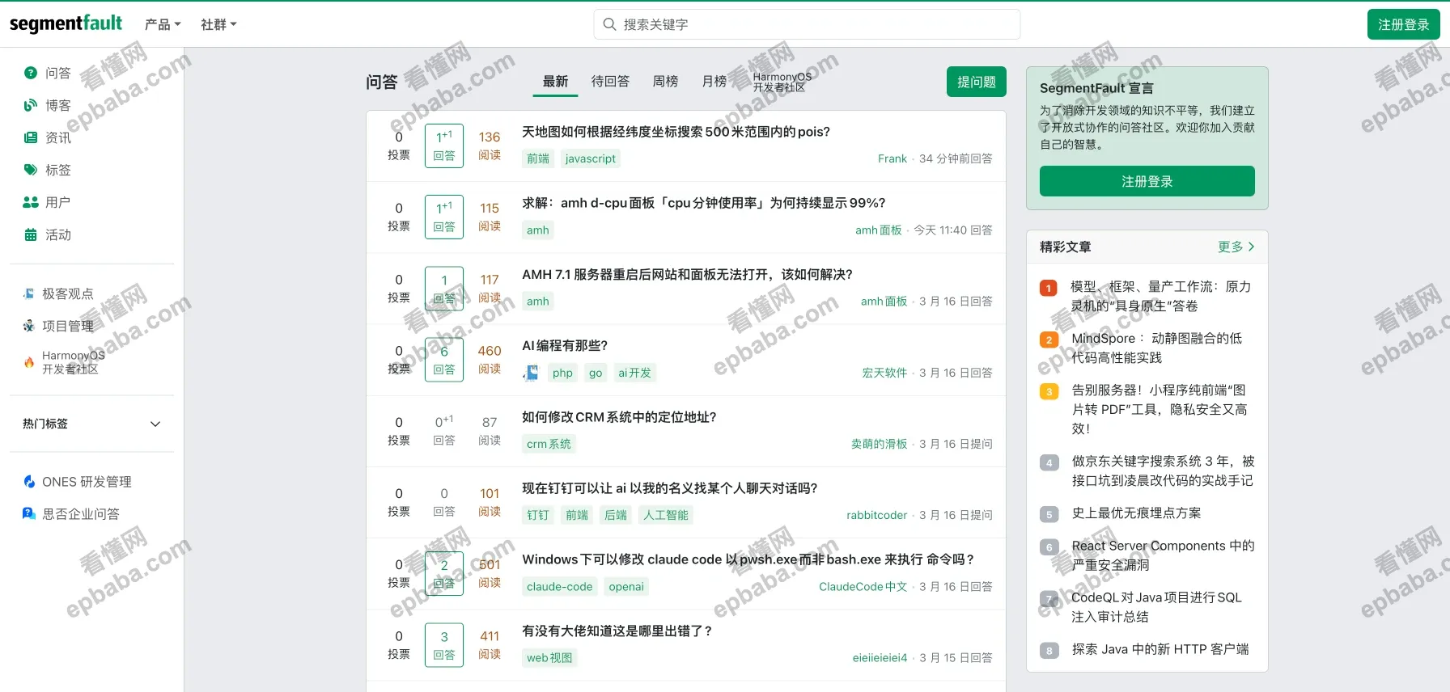The height and width of the screenshot is (692, 1450).
Task: Click the 思否企业问答 icon
Action: coord(29,513)
